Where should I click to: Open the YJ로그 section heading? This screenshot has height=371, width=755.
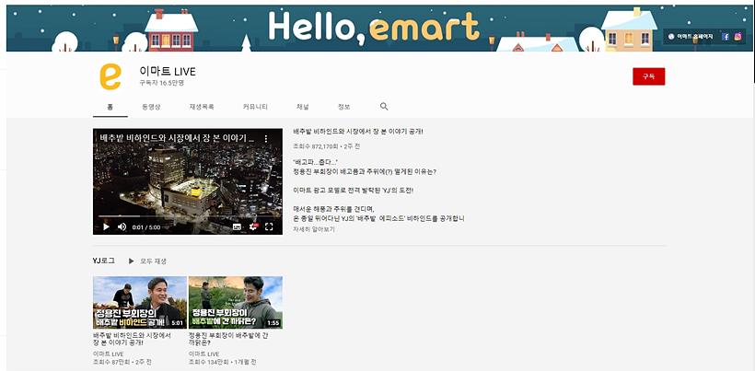[x=103, y=261]
